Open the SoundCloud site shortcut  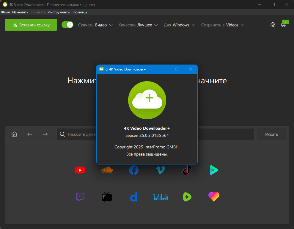(x=107, y=170)
